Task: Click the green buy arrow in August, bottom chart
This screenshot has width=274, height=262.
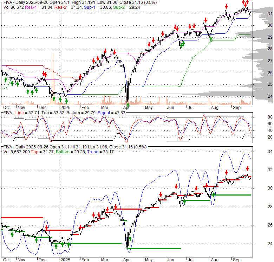Action: [x=214, y=195]
